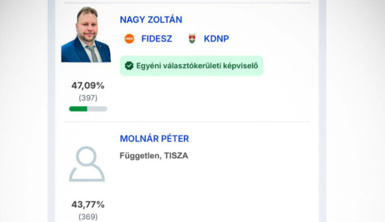Click the (397) vote count

tap(88, 97)
